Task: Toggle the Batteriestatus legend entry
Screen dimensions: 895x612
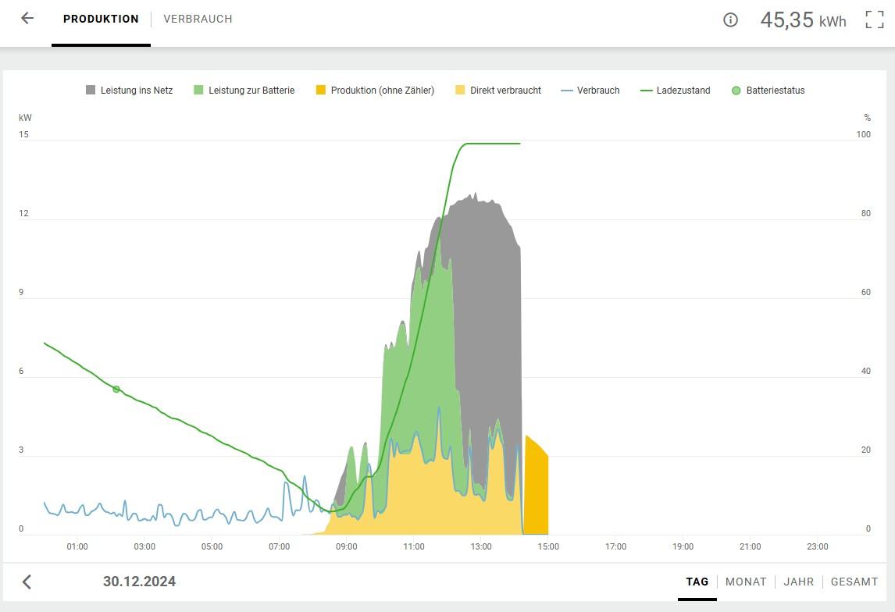Action: (768, 90)
